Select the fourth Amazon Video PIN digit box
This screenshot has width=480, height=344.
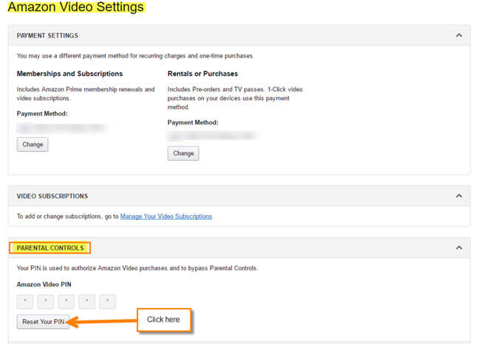87,301
